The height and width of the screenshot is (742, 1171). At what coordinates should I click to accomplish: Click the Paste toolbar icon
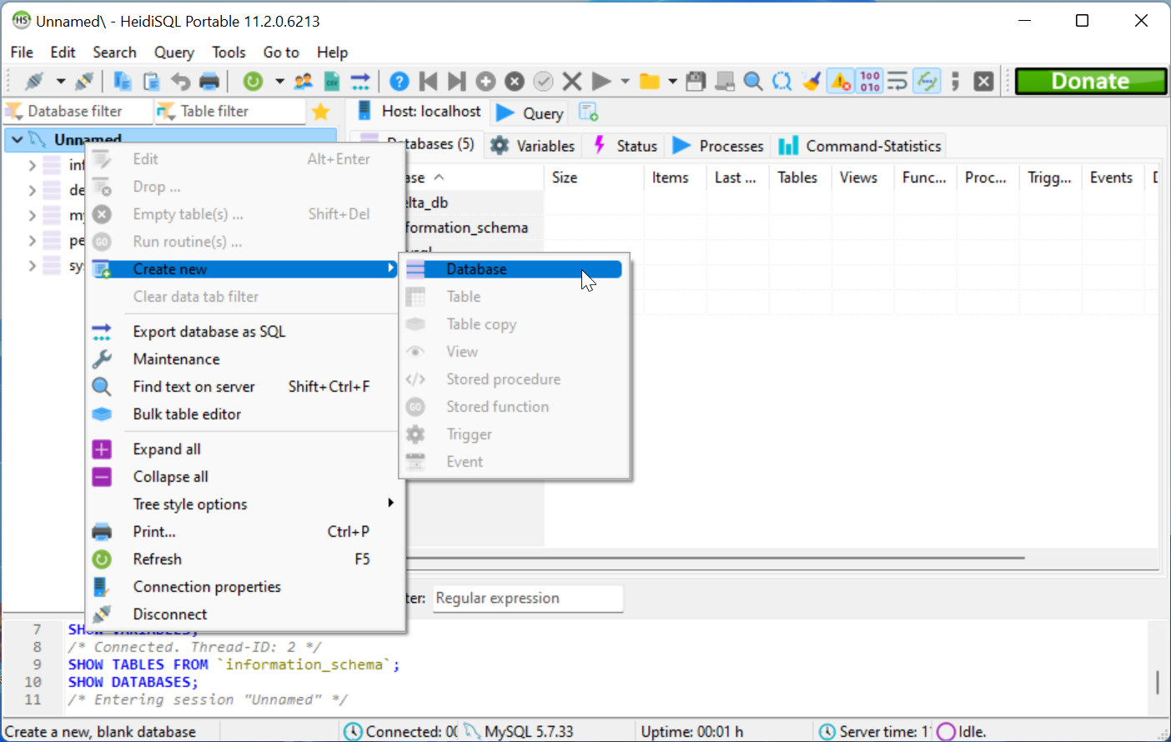(x=151, y=81)
